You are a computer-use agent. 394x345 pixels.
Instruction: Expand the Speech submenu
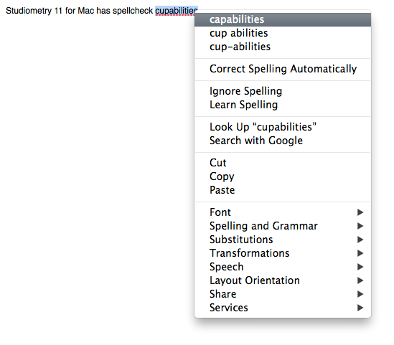[283, 267]
